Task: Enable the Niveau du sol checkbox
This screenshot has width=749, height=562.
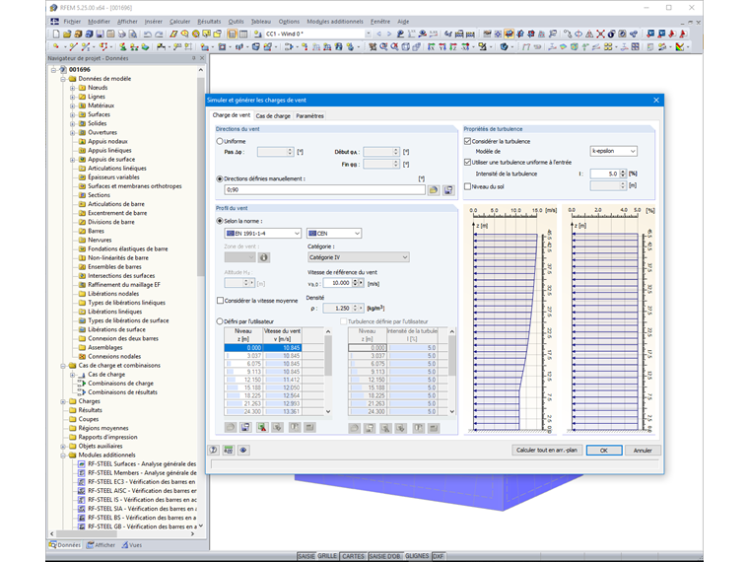Action: click(468, 187)
